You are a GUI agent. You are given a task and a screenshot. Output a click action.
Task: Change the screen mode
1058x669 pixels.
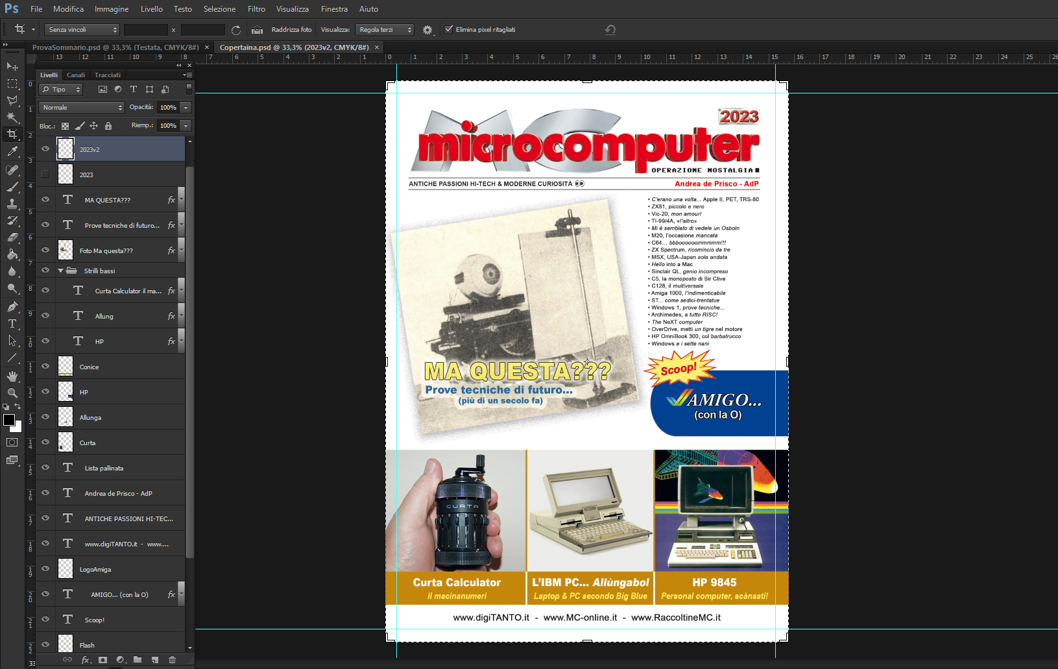point(12,460)
